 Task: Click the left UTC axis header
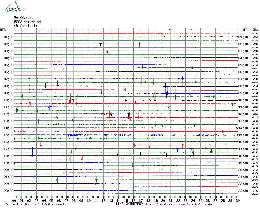[x=3, y=30]
